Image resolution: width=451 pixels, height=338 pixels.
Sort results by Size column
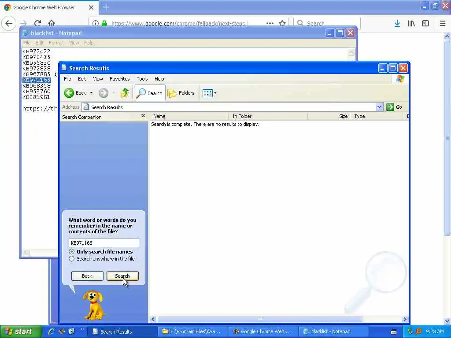coord(329,116)
